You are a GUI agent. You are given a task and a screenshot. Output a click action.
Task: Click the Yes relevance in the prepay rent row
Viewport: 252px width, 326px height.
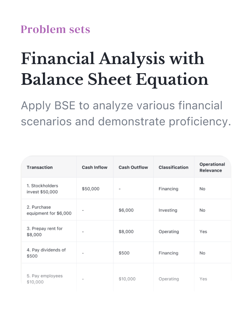click(x=203, y=231)
